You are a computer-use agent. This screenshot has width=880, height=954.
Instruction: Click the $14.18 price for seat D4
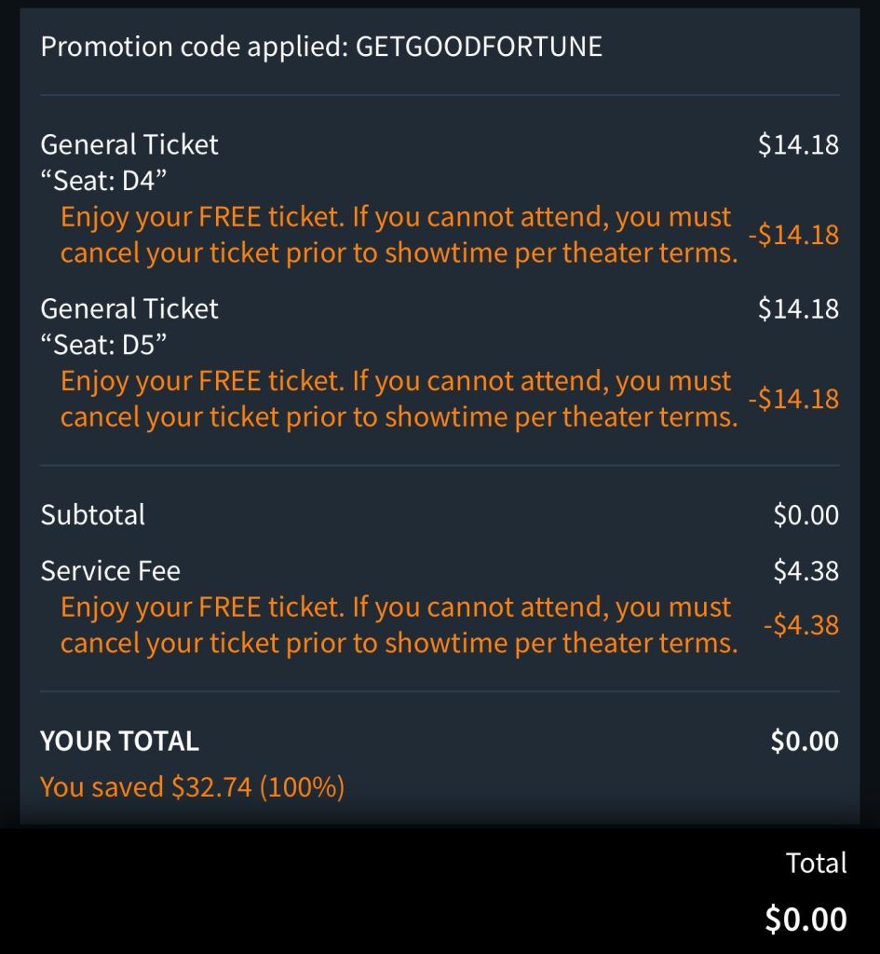tap(798, 144)
